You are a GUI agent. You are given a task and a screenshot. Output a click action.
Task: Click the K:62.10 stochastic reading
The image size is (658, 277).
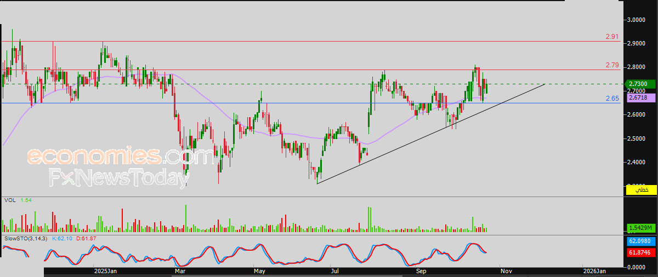(x=62, y=239)
